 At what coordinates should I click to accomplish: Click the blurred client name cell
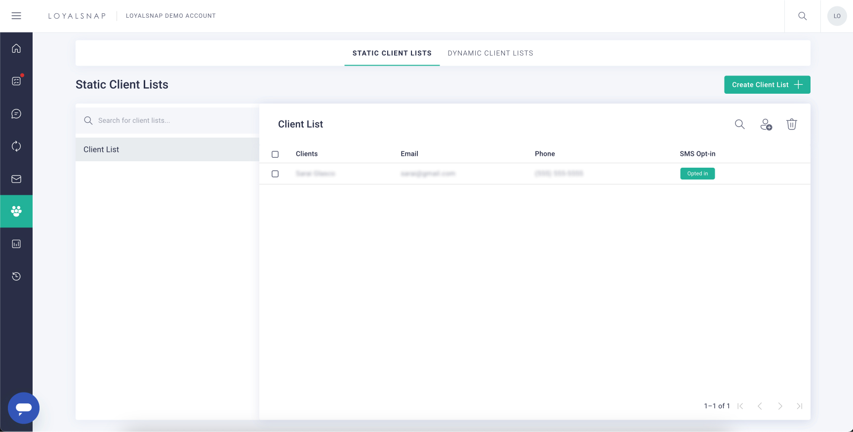tap(316, 174)
